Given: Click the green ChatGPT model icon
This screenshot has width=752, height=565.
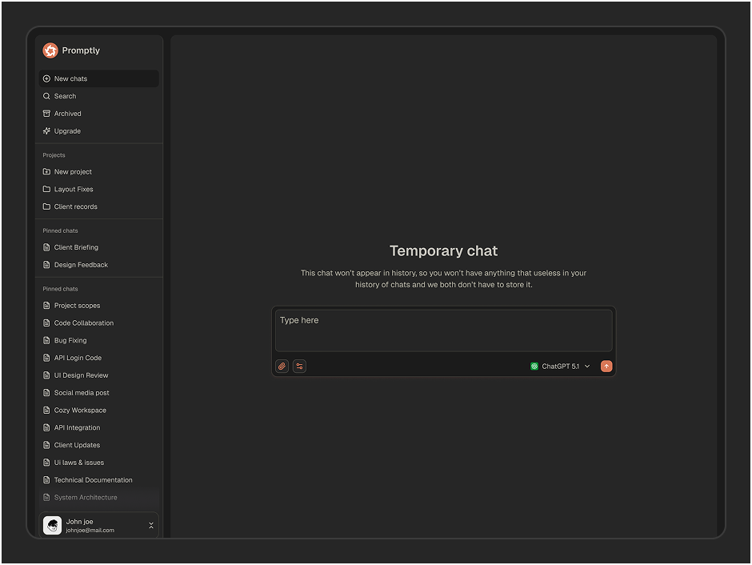Looking at the screenshot, I should pos(534,367).
